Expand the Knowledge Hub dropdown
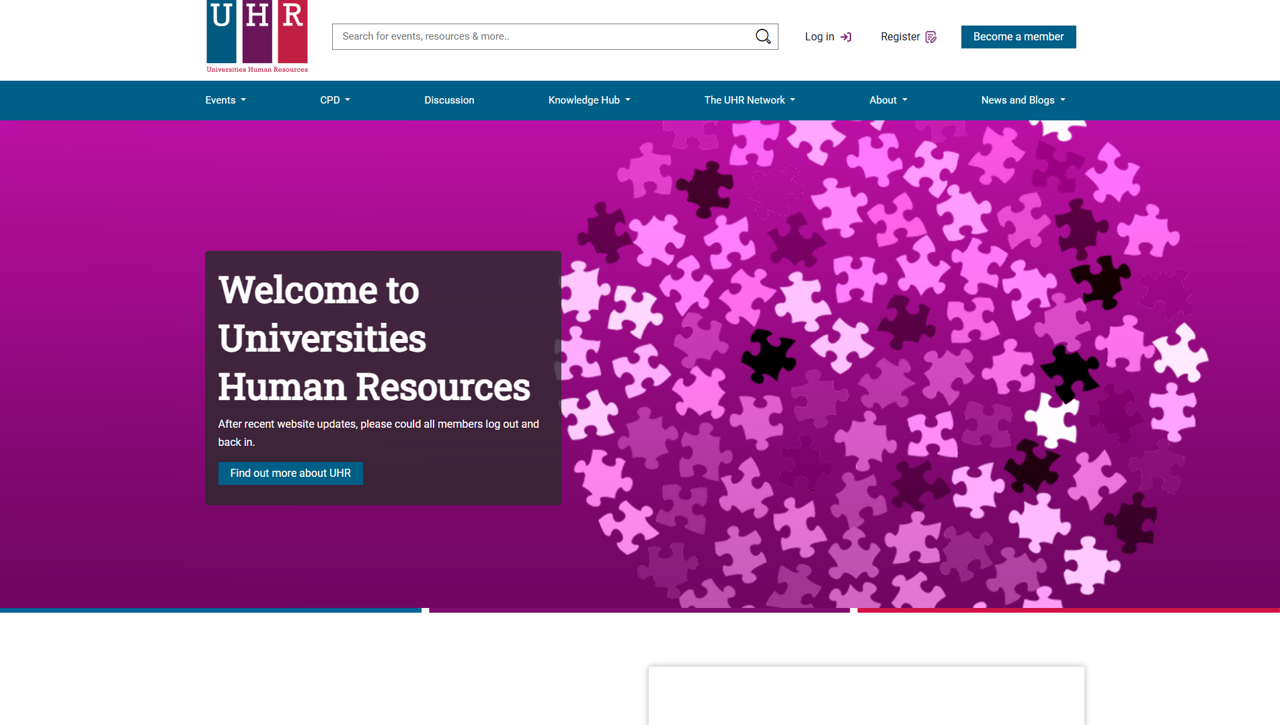Screen dimensions: 1280x725 pos(589,100)
